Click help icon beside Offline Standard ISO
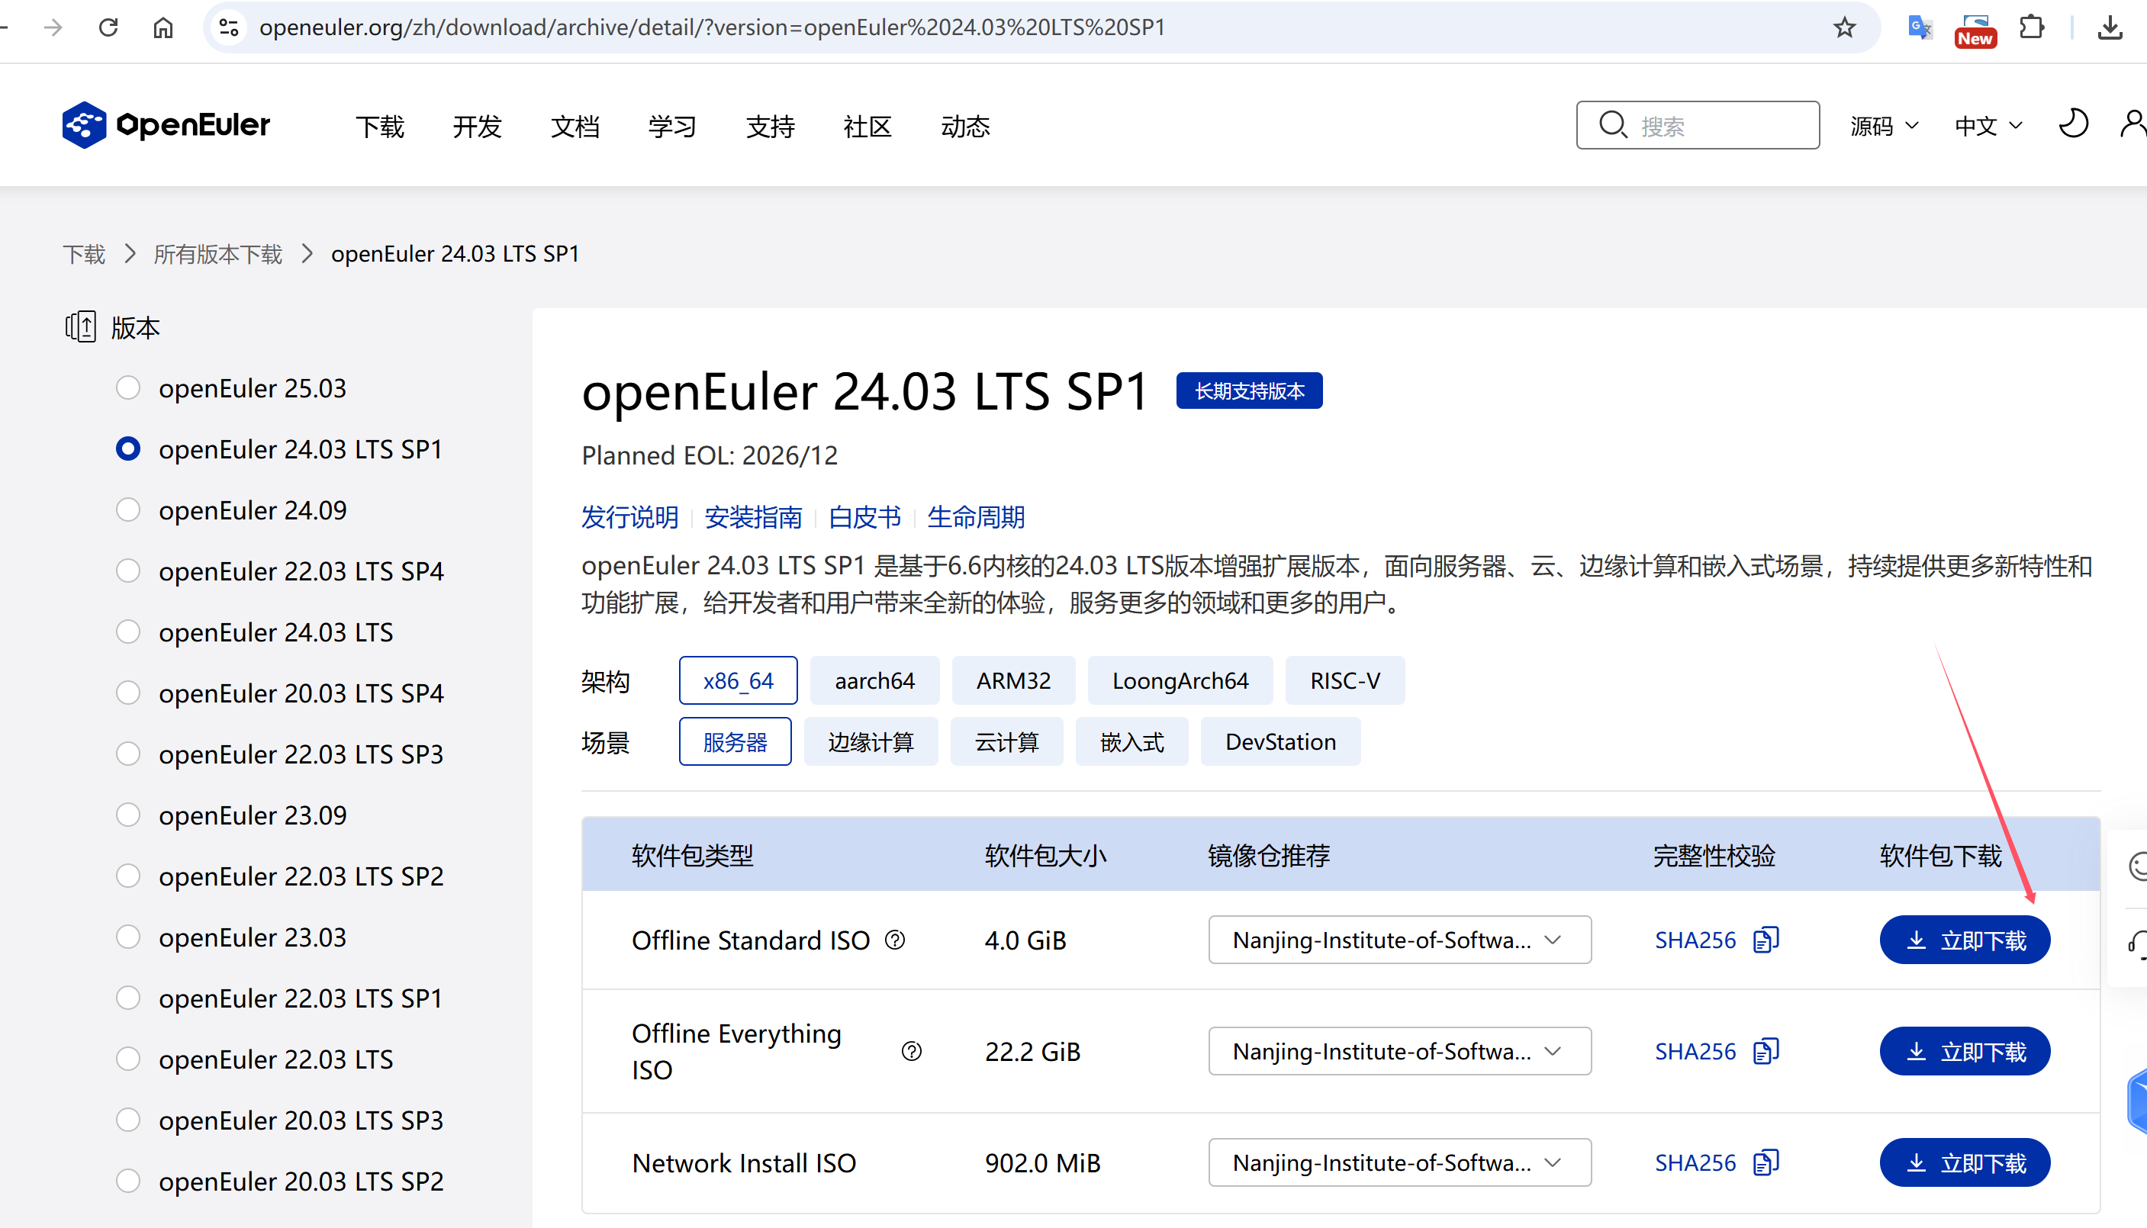The image size is (2147, 1228). coord(895,940)
